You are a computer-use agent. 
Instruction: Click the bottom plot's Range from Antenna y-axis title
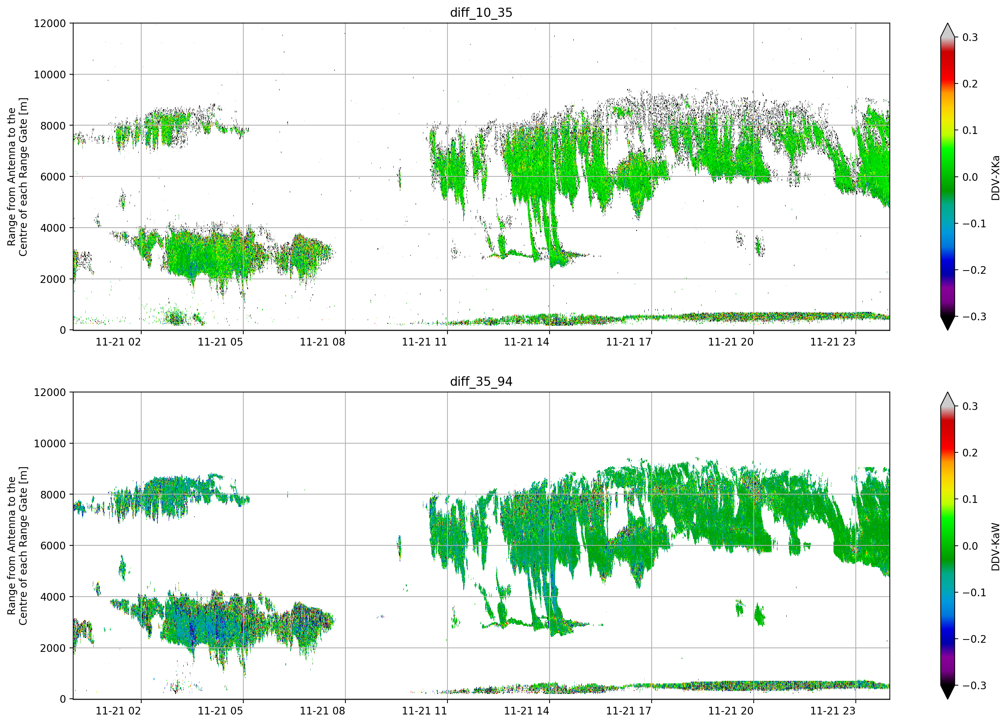pyautogui.click(x=17, y=546)
